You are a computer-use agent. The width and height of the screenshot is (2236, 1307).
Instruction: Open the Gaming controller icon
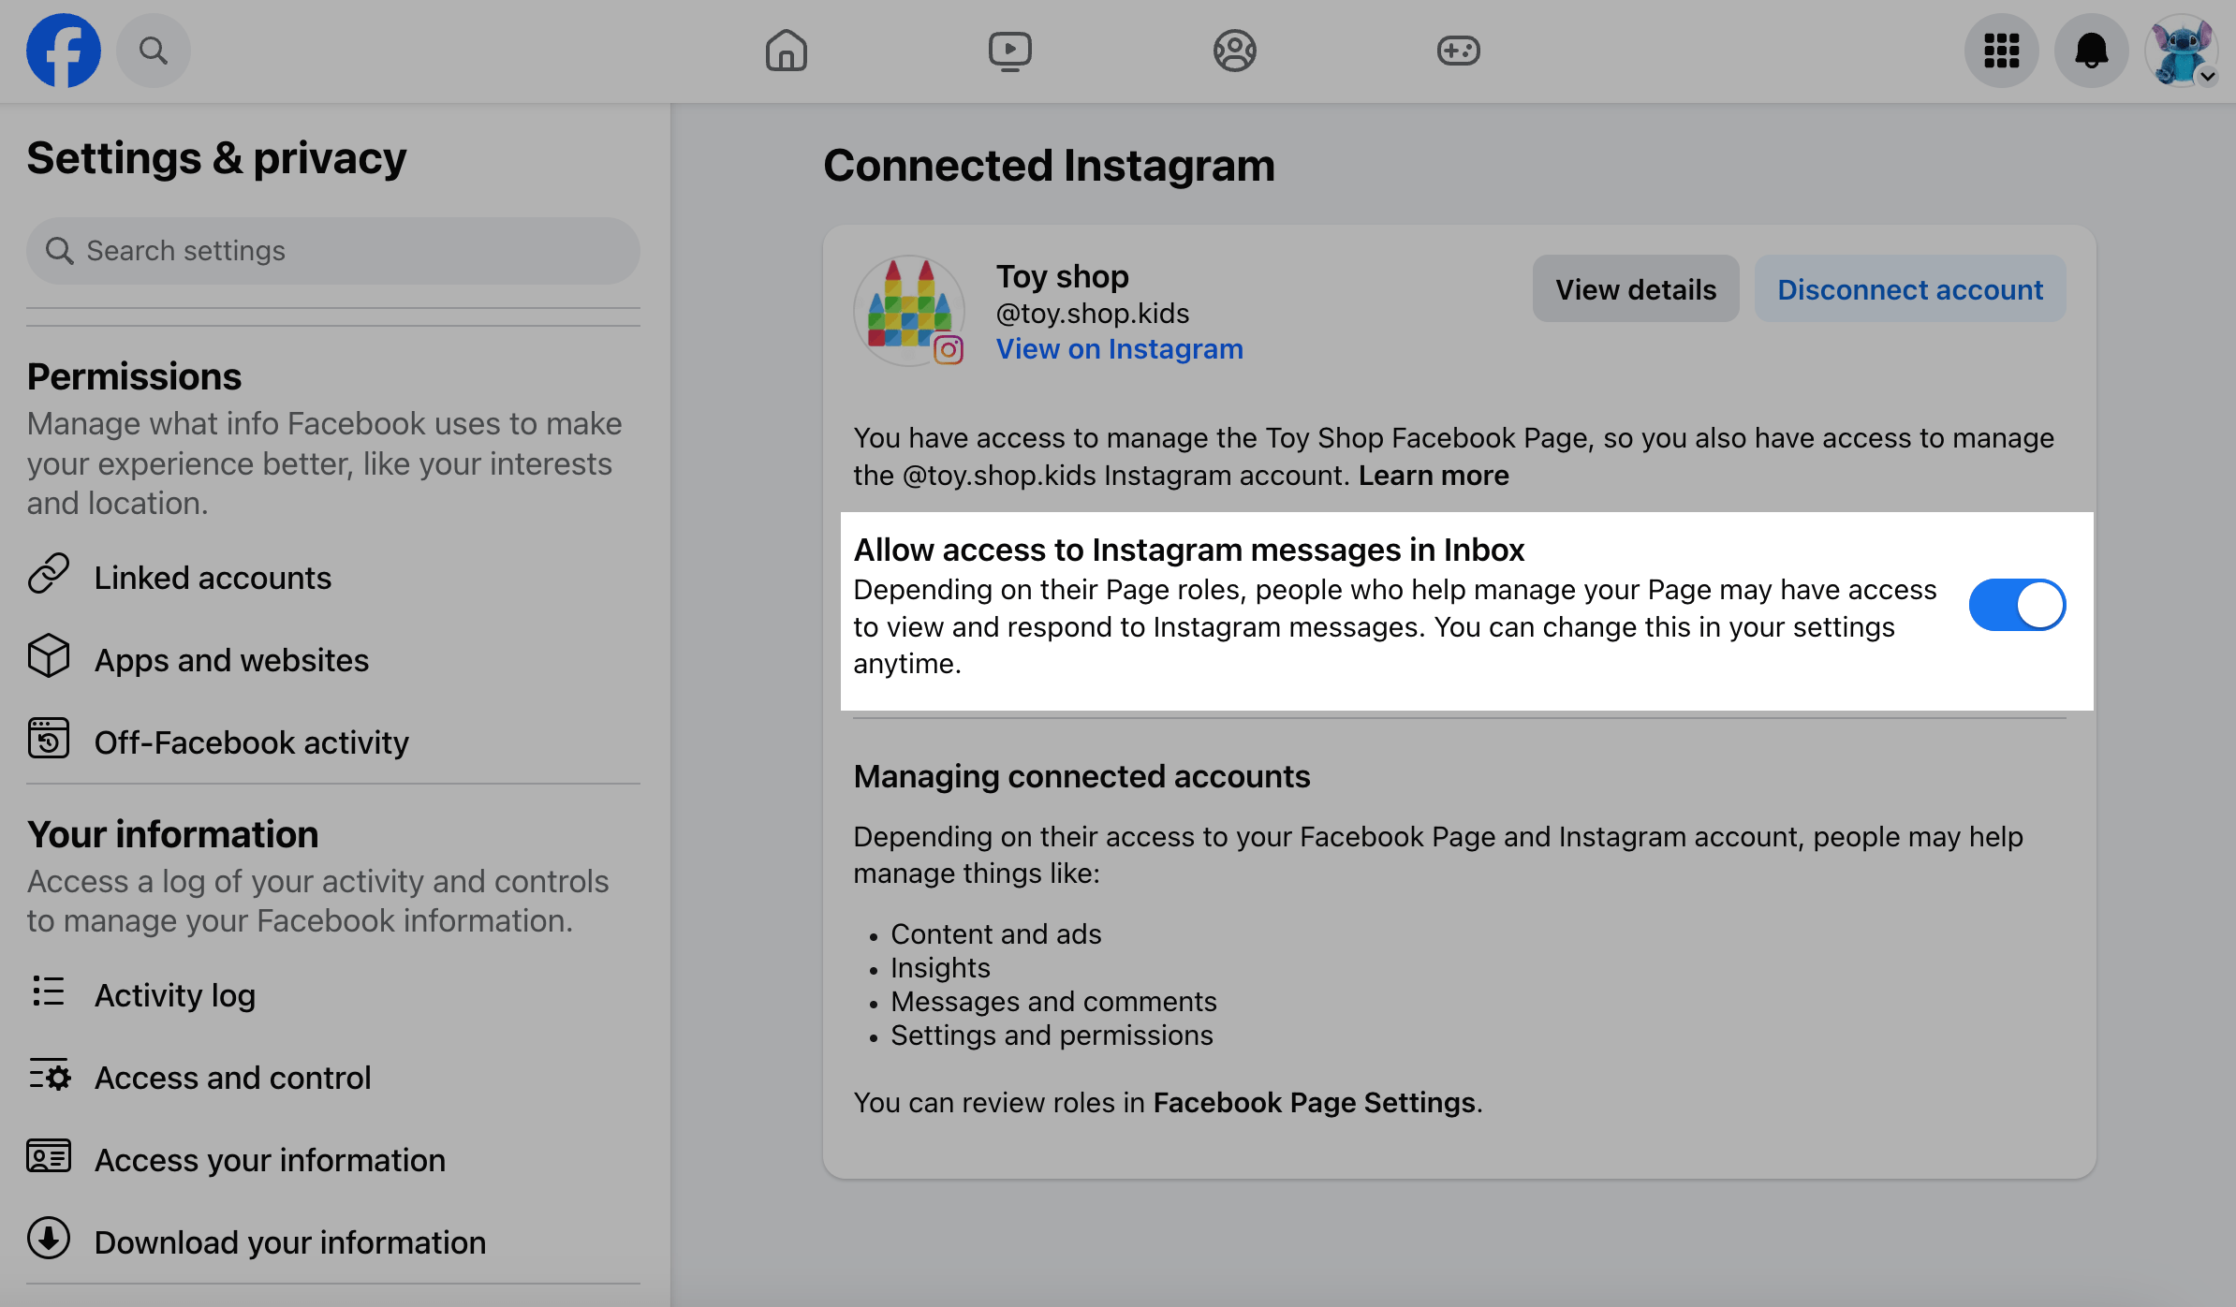point(1458,51)
